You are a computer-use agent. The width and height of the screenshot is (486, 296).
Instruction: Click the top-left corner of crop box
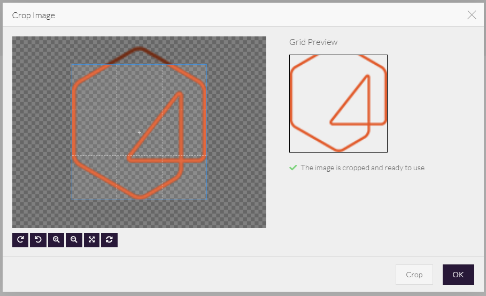[72, 65]
